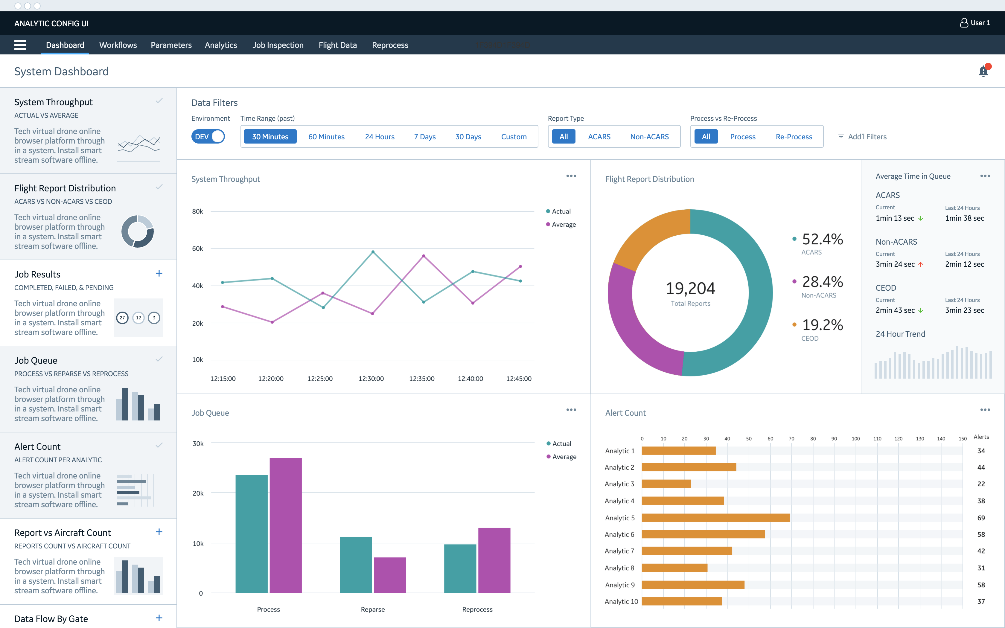
Task: Click the User 1 account label
Action: (x=980, y=23)
